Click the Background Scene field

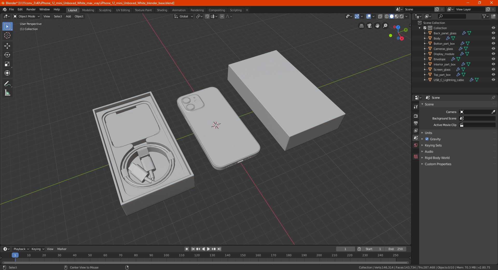coord(477,118)
